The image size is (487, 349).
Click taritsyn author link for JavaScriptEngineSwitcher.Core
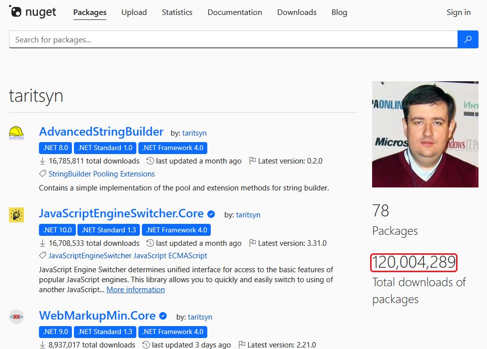(248, 215)
